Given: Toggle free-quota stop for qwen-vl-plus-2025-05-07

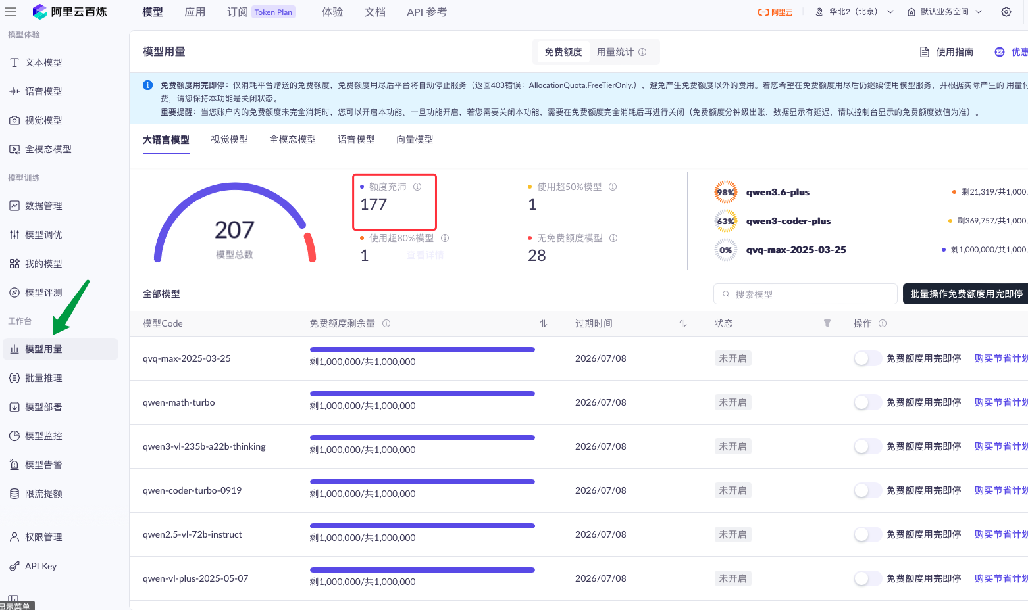Looking at the screenshot, I should point(867,578).
